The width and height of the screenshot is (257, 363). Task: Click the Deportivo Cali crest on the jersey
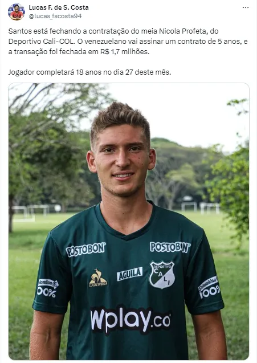coord(162,275)
